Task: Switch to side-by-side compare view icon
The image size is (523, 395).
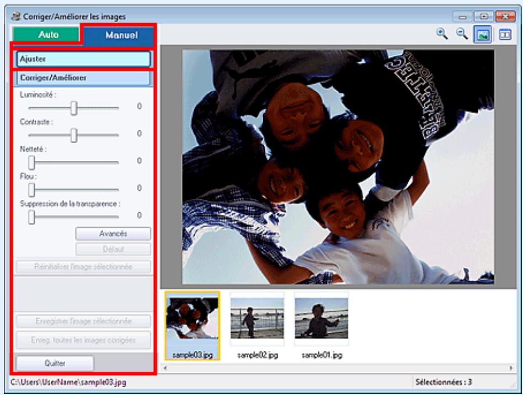Action: click(x=505, y=34)
